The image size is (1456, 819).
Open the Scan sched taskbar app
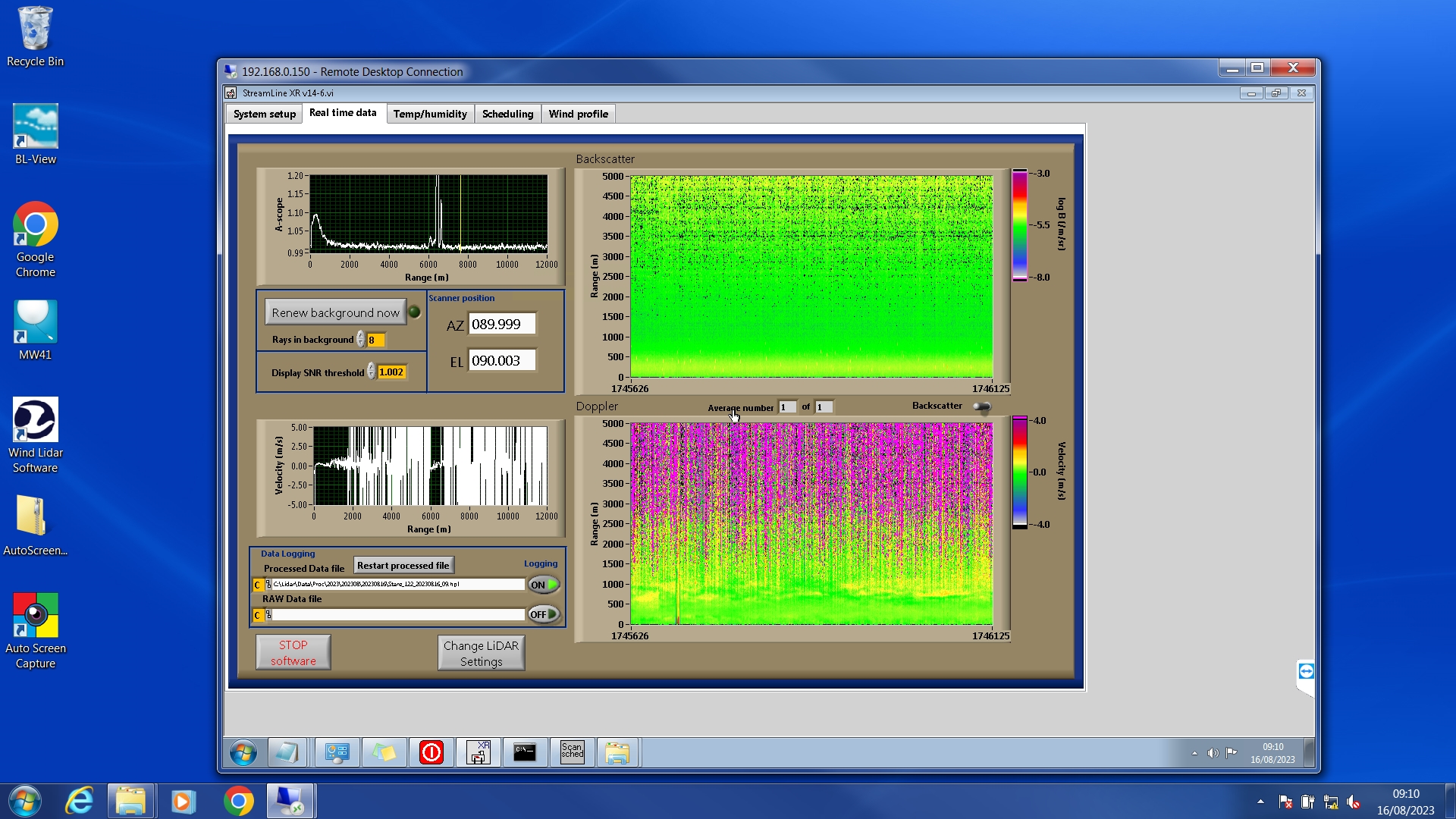[x=573, y=752]
